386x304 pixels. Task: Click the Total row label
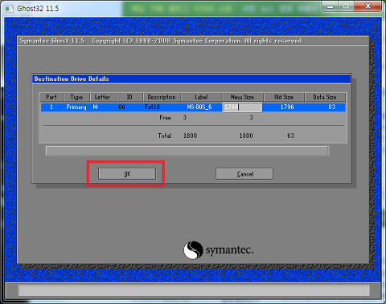tap(164, 136)
